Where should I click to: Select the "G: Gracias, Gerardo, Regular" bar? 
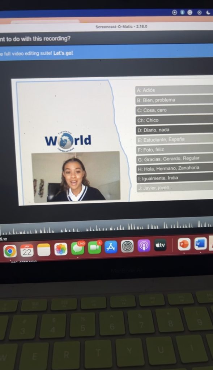point(175,159)
